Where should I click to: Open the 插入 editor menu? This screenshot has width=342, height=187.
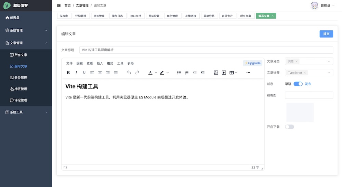pyautogui.click(x=100, y=63)
